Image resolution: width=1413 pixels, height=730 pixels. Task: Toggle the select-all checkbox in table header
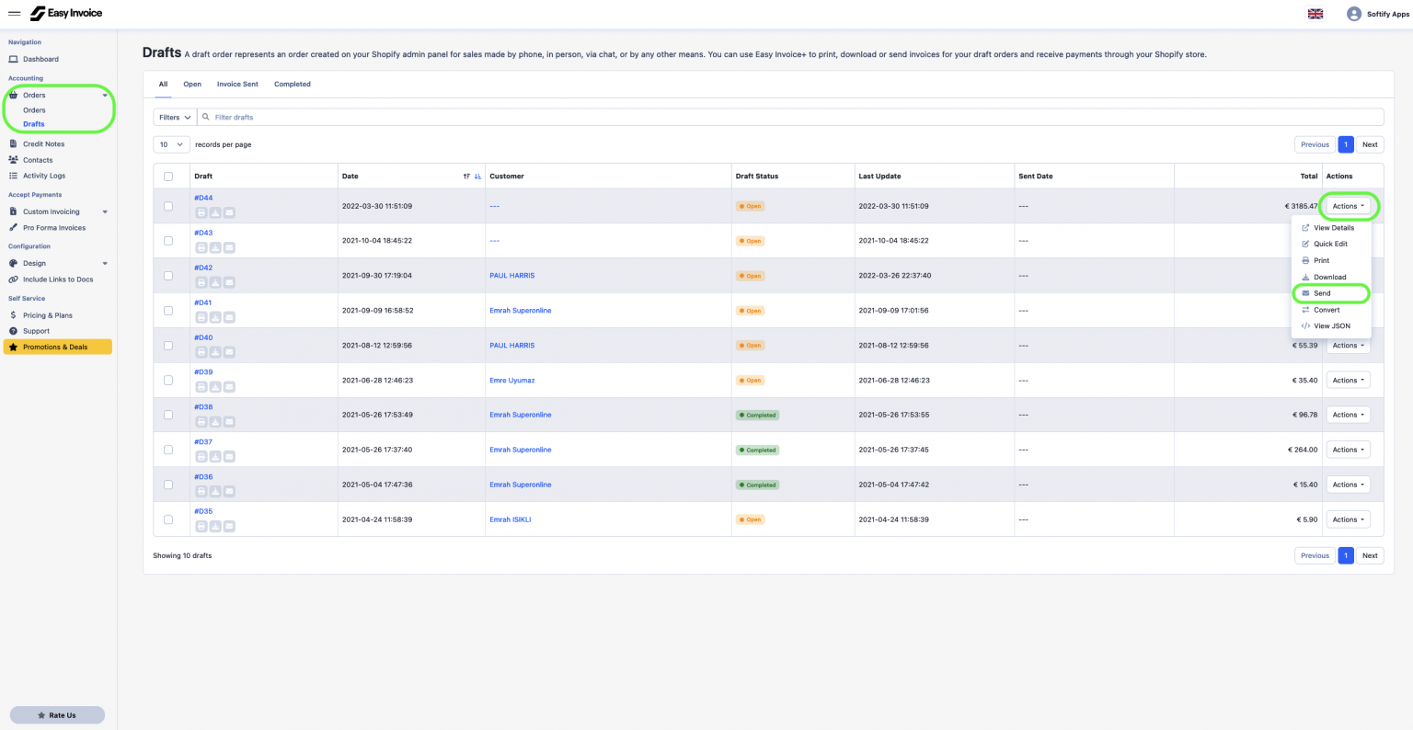pos(168,177)
